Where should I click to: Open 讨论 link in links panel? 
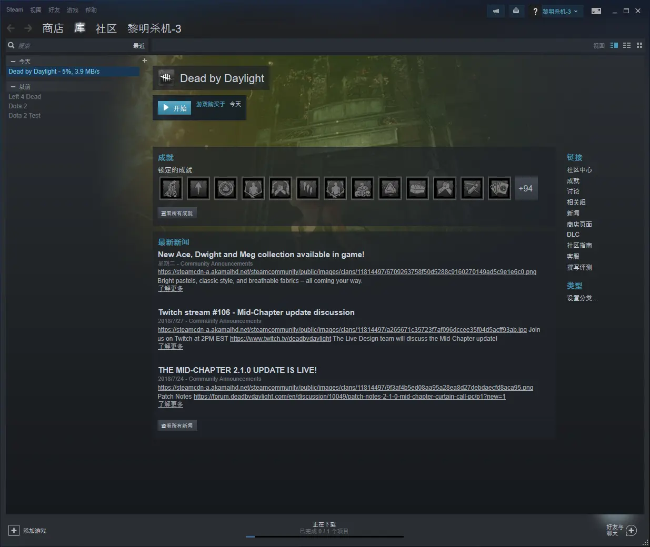(573, 191)
